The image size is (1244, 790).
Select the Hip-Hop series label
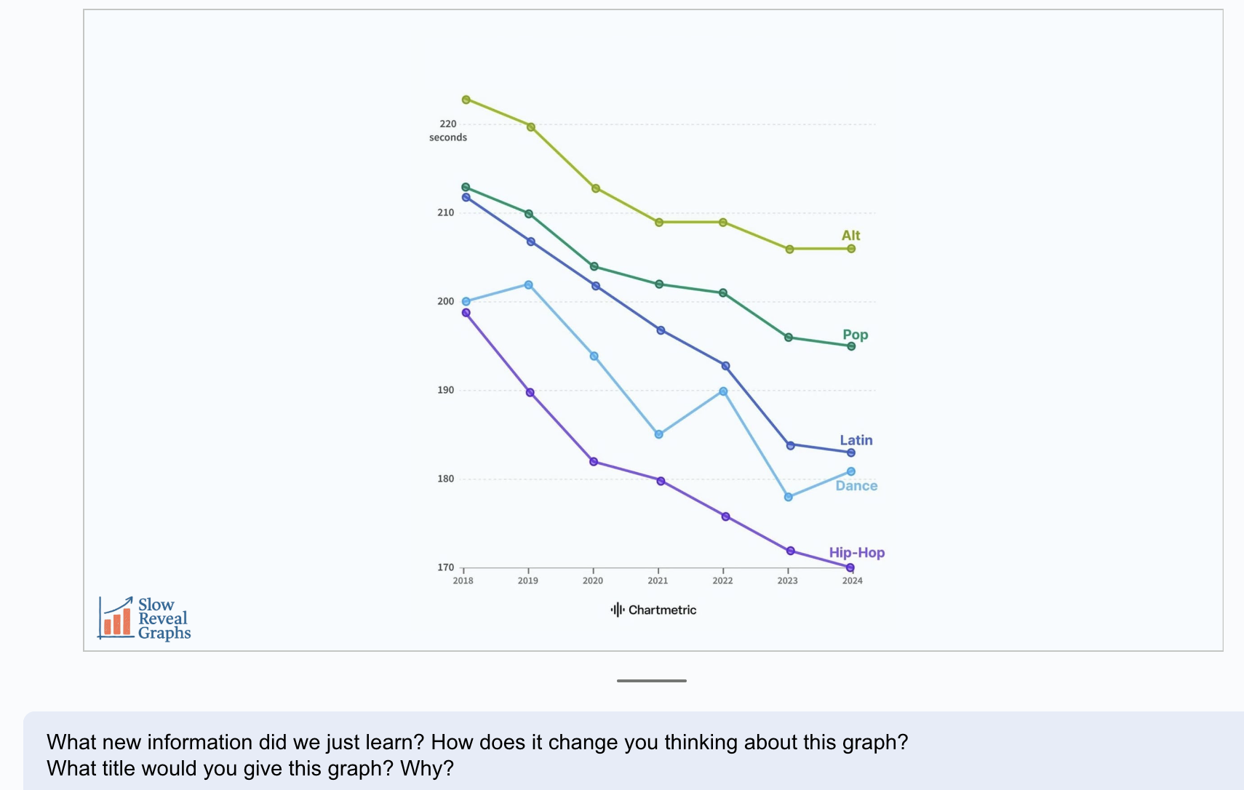pos(856,553)
